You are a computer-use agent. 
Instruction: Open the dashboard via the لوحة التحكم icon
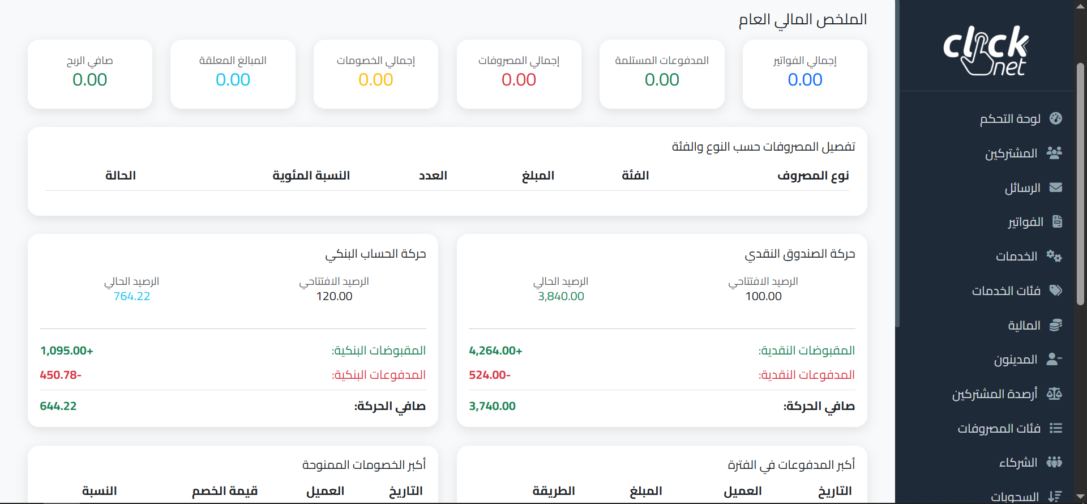point(1056,118)
